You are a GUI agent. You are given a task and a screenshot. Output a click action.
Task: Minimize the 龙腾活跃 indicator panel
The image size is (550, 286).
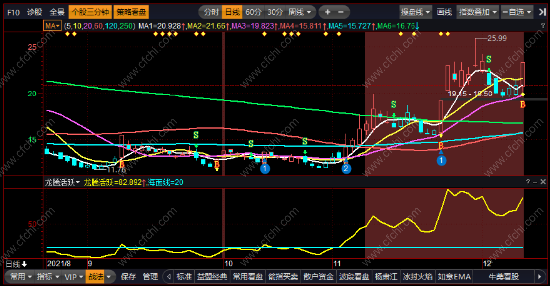pos(535,182)
